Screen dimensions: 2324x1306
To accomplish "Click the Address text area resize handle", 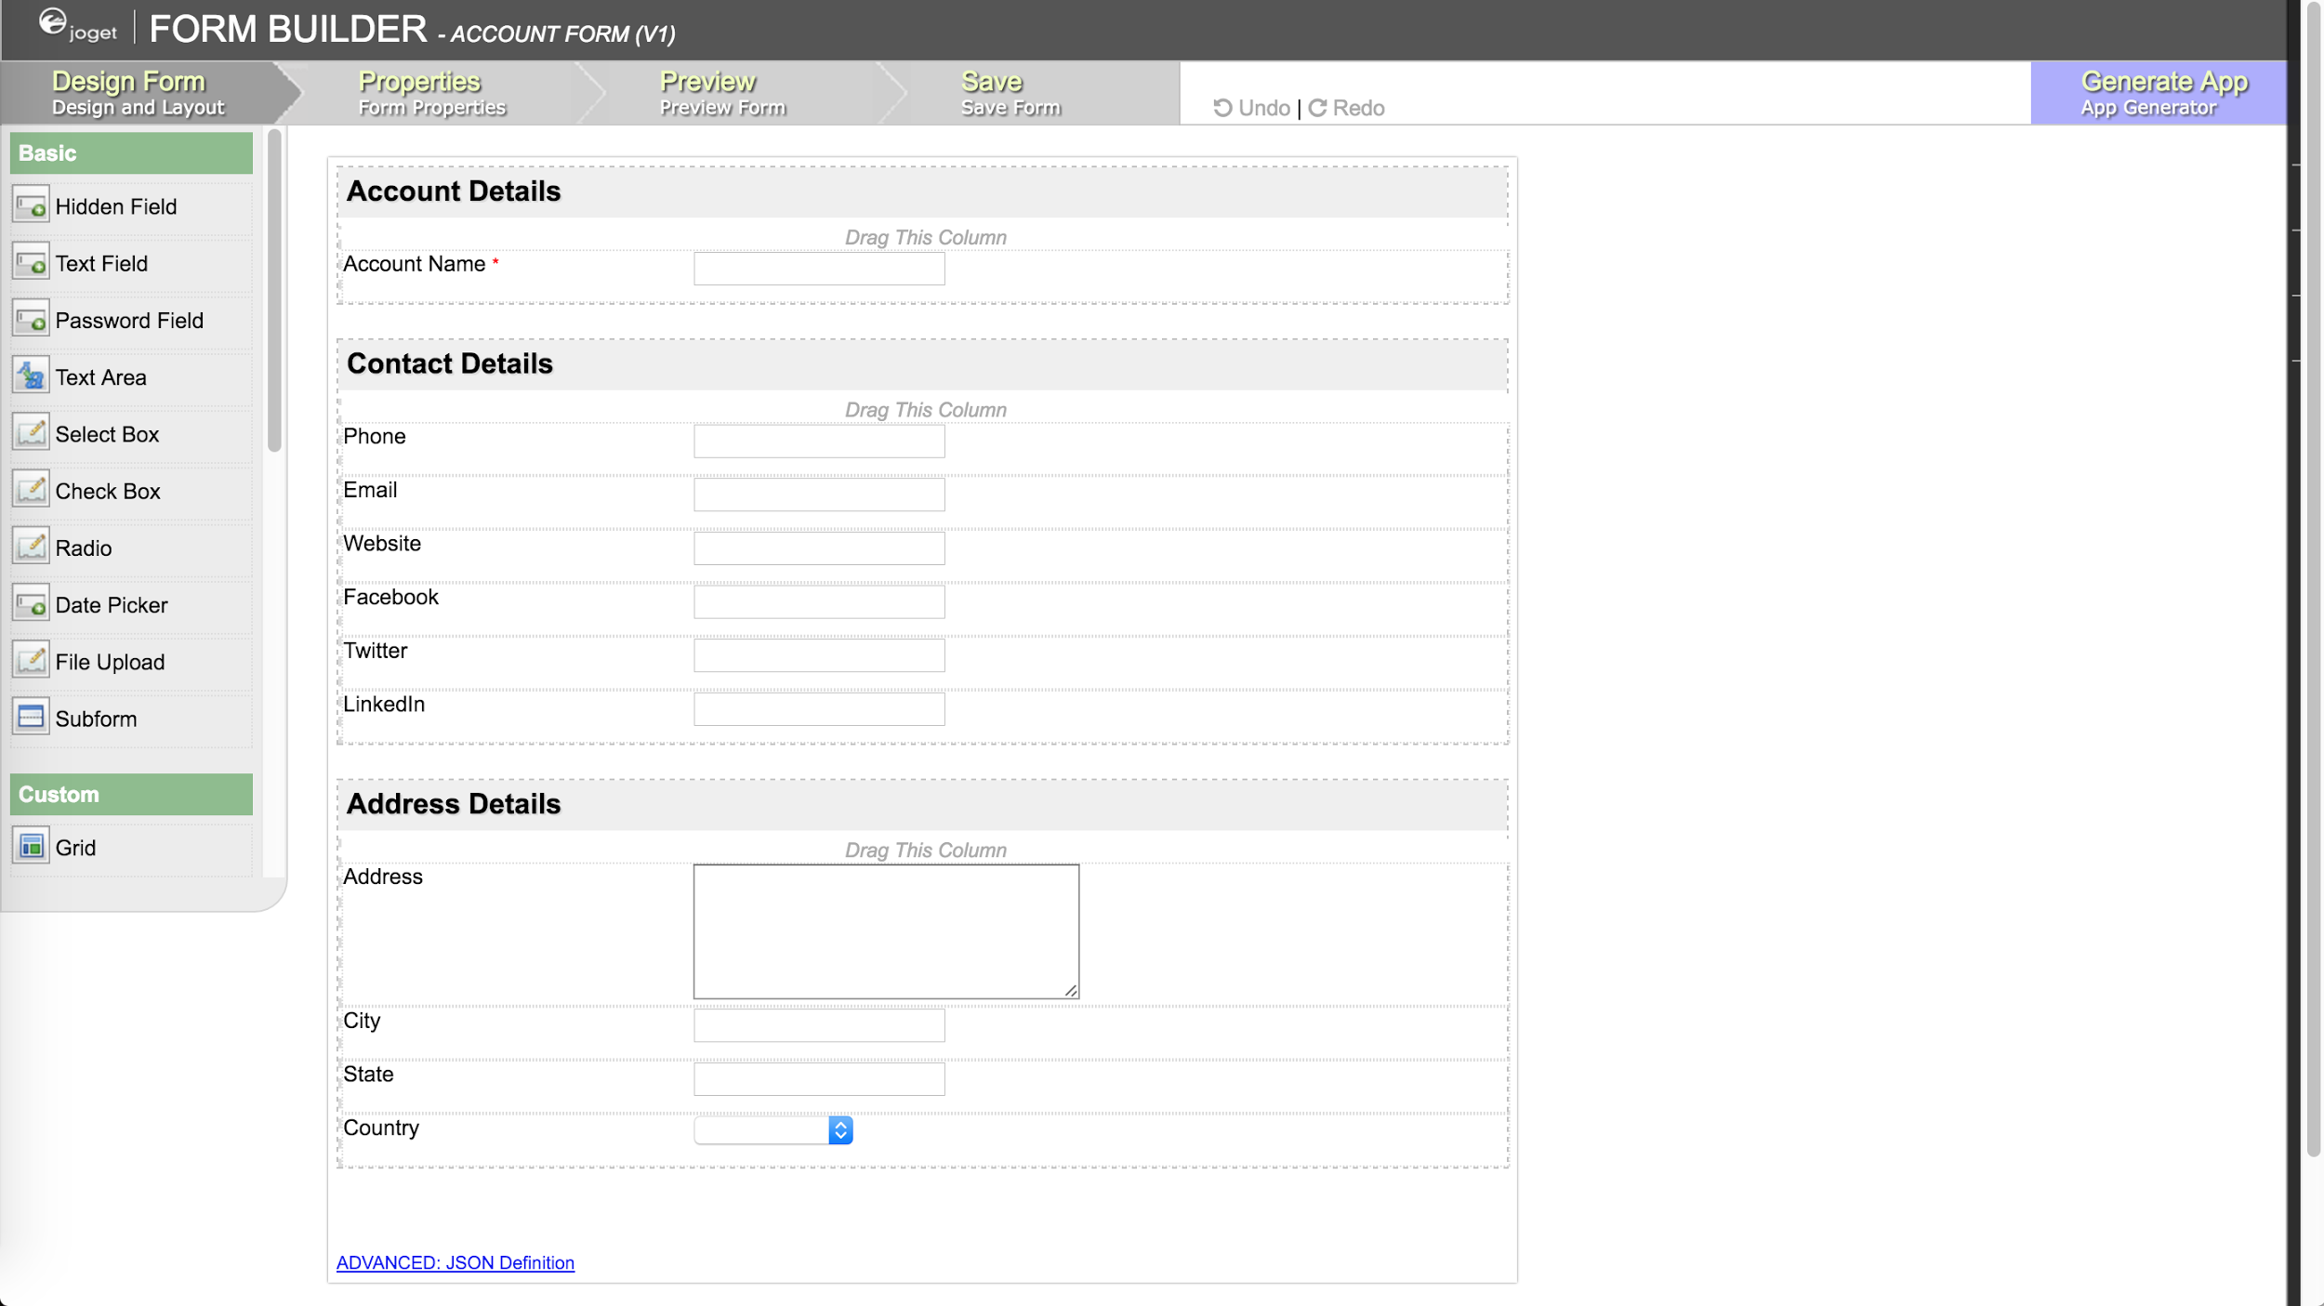I will [x=1071, y=991].
